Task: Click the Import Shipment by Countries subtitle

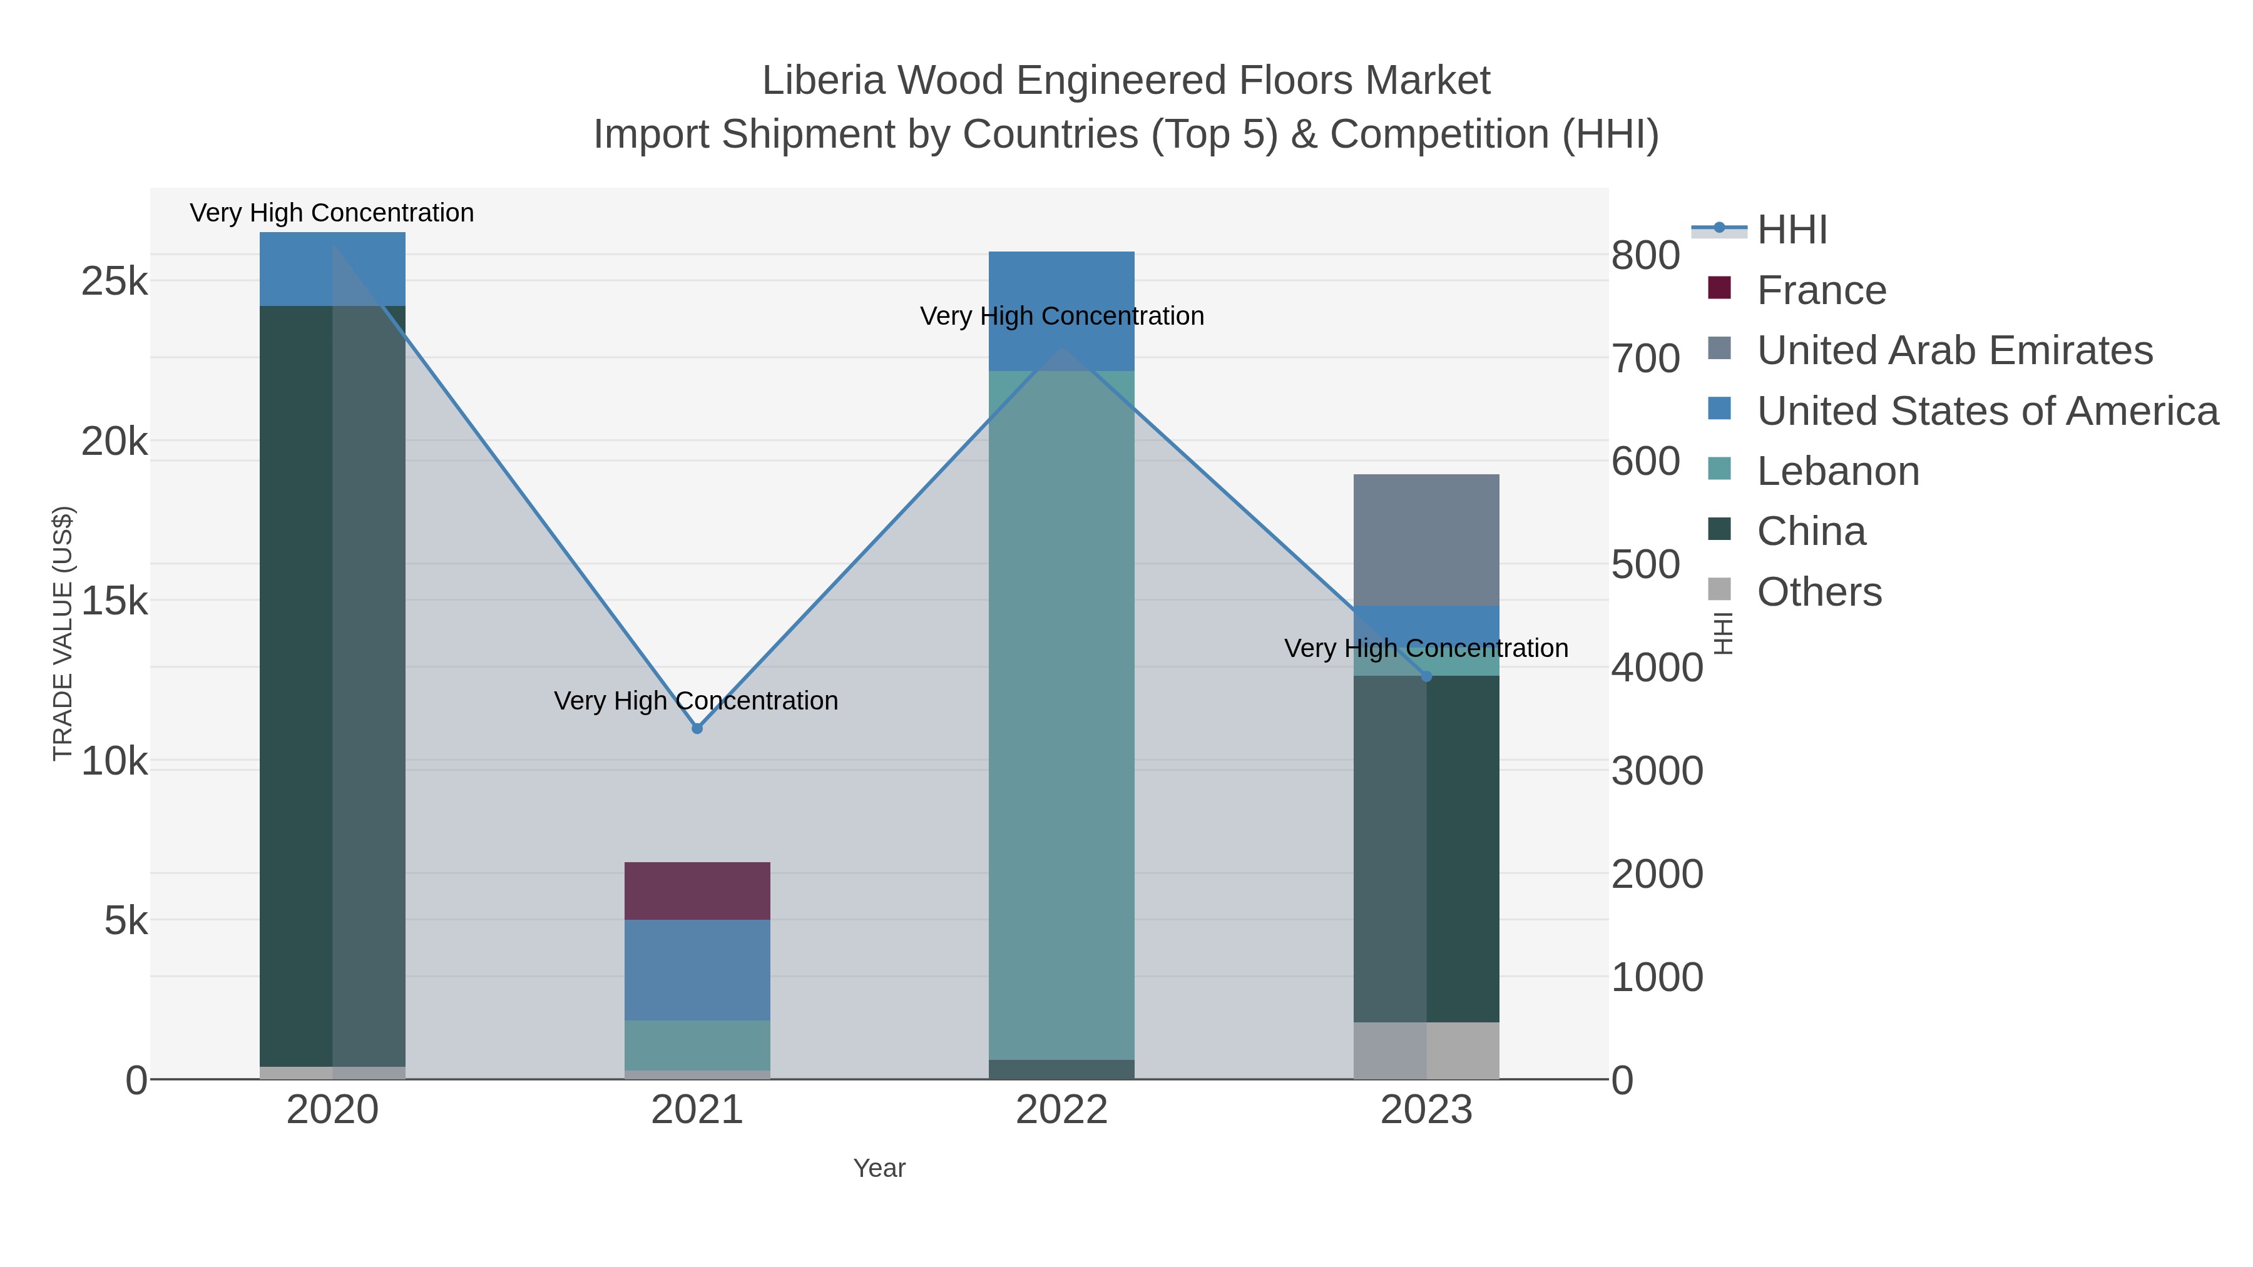Action: (x=1126, y=135)
